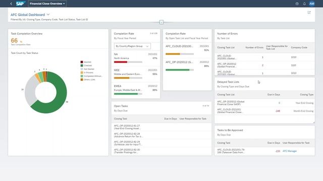The height and width of the screenshot is (181, 323).
Task: Open Completion Rate By Open Task List card
Action: tap(187, 36)
